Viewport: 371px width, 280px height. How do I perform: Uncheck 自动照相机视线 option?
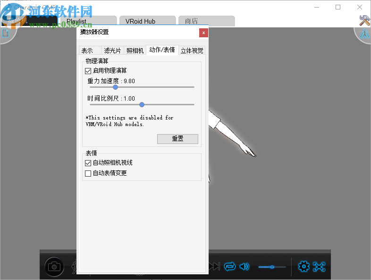pos(88,163)
